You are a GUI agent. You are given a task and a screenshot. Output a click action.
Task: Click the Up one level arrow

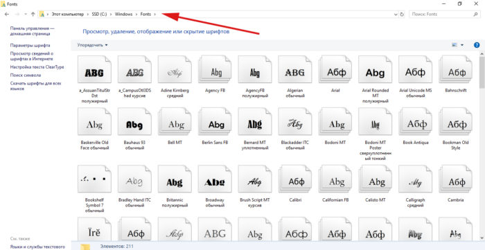pyautogui.click(x=33, y=15)
